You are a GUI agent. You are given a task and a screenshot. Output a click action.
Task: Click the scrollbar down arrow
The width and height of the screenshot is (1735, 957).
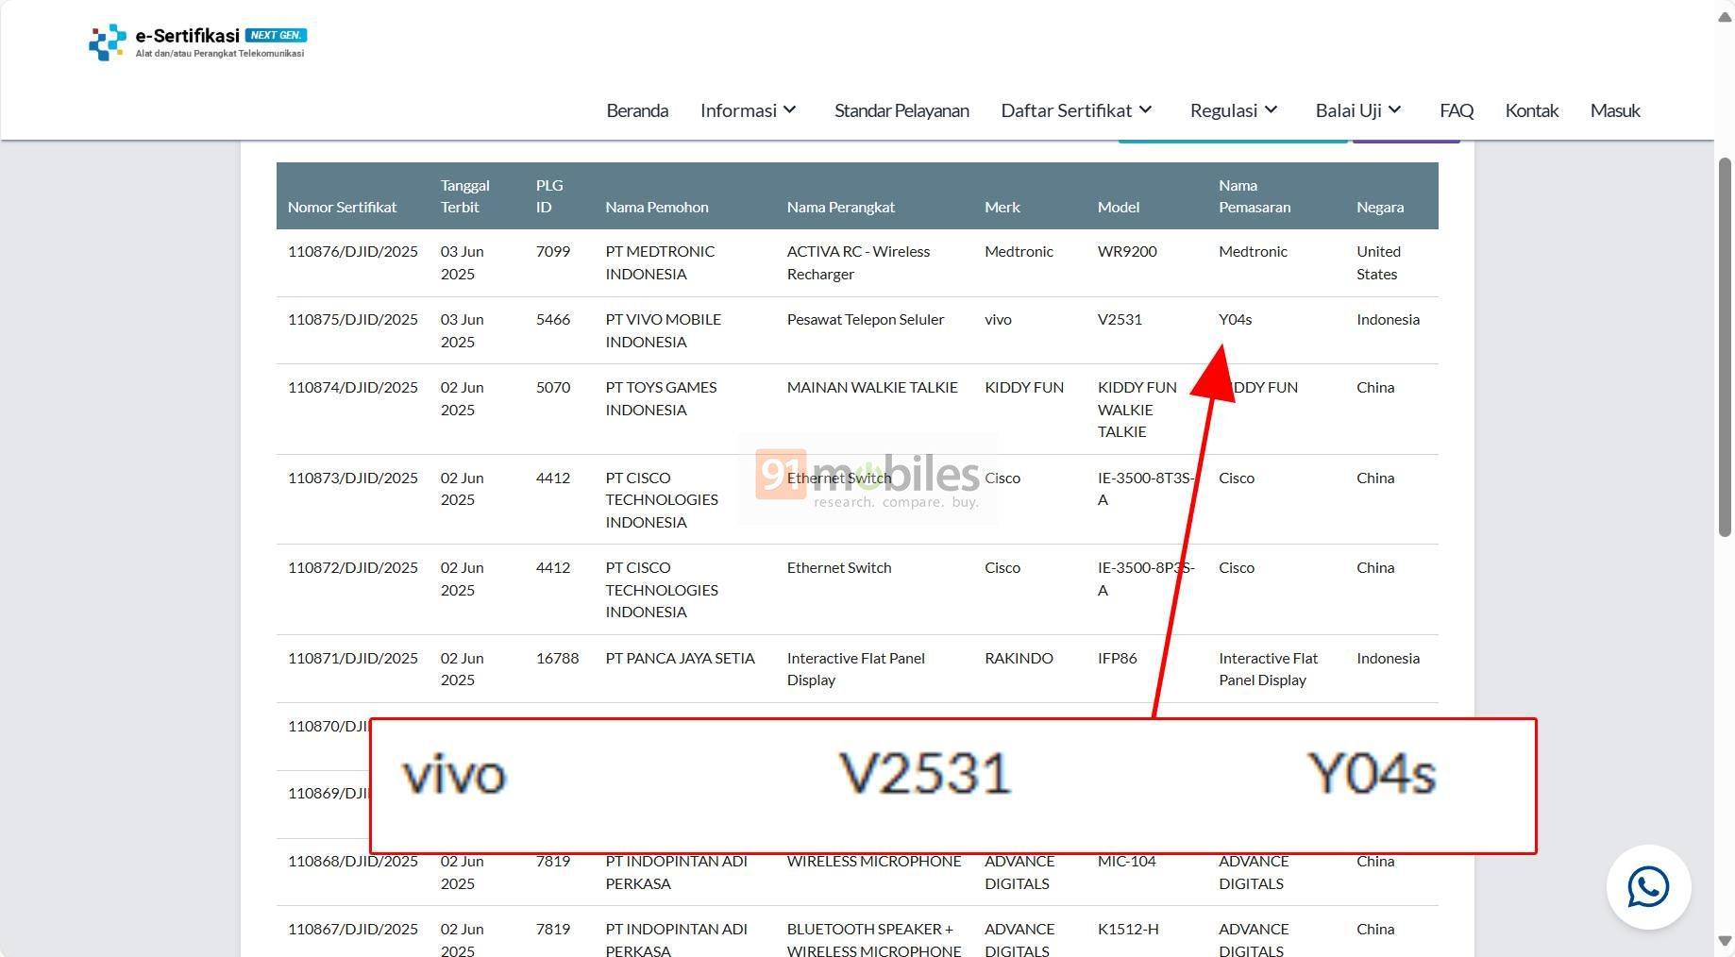click(1725, 941)
